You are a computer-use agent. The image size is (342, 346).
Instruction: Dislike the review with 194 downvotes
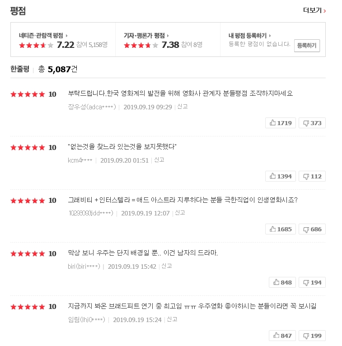pos(312,282)
